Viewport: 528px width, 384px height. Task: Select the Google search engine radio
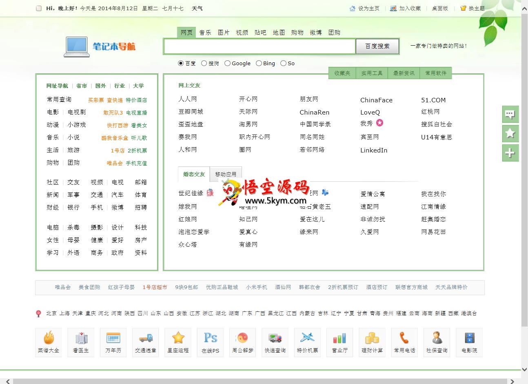pyautogui.click(x=228, y=63)
